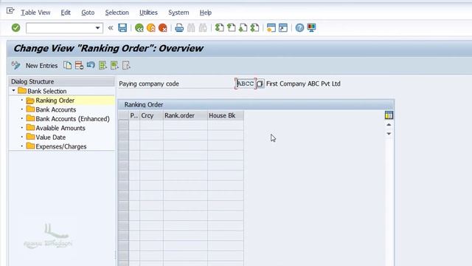Collapse the command field with double chevron
The image size is (472, 266).
pyautogui.click(x=111, y=28)
